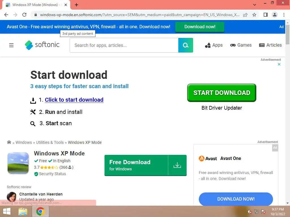290x217 pixels.
Task: Click the Security Status shield link
Action: point(50,174)
